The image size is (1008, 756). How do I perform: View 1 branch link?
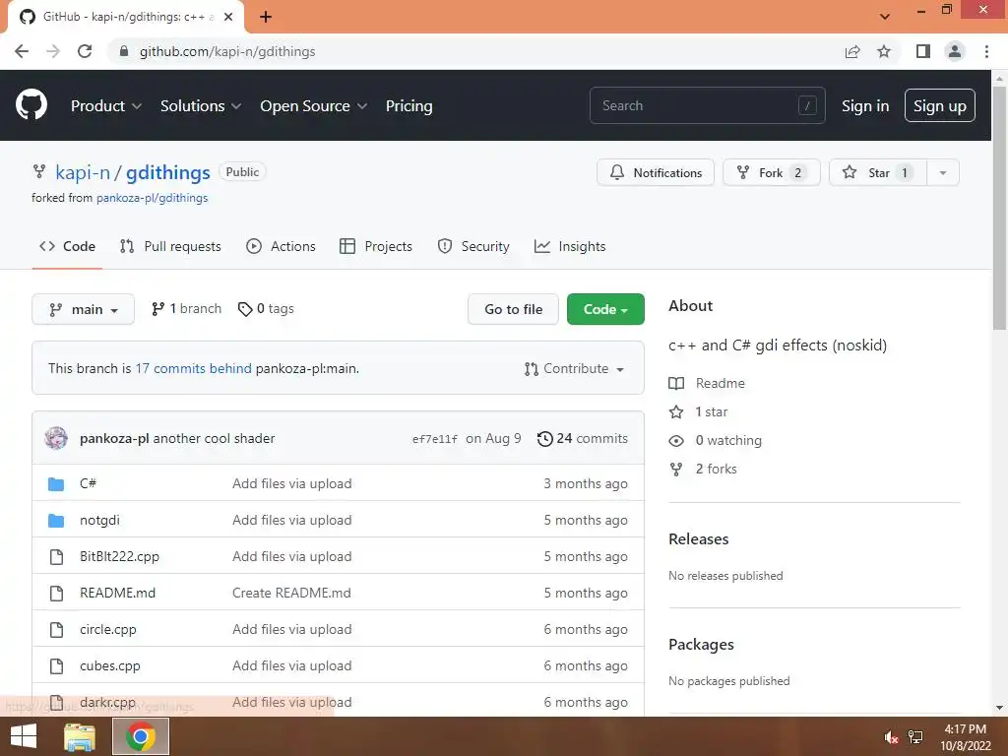[186, 308]
